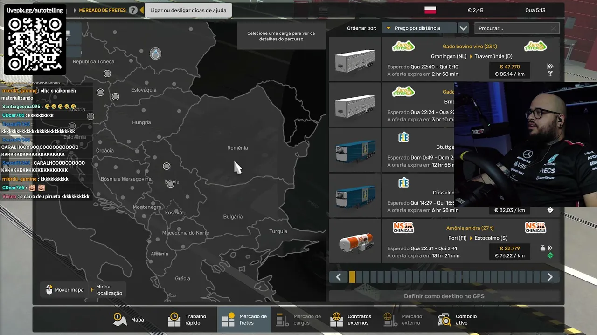Image resolution: width=597 pixels, height=335 pixels.
Task: Click the heavy weight icon in the Pori offer
Action: coord(543,248)
